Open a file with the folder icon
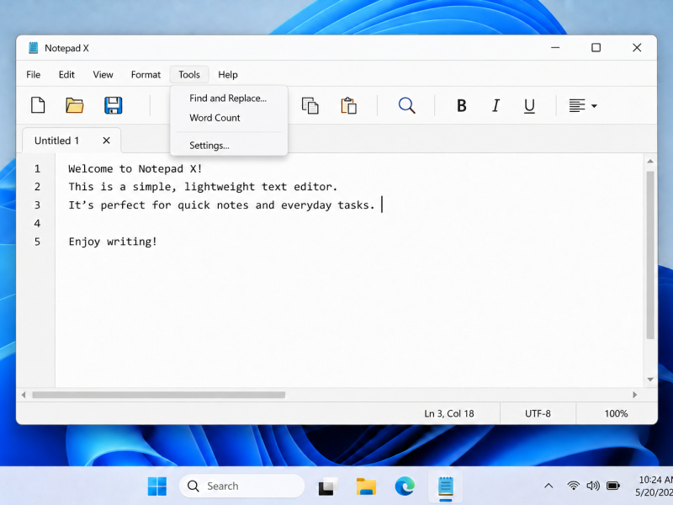Viewport: 673px width, 505px height. click(75, 105)
